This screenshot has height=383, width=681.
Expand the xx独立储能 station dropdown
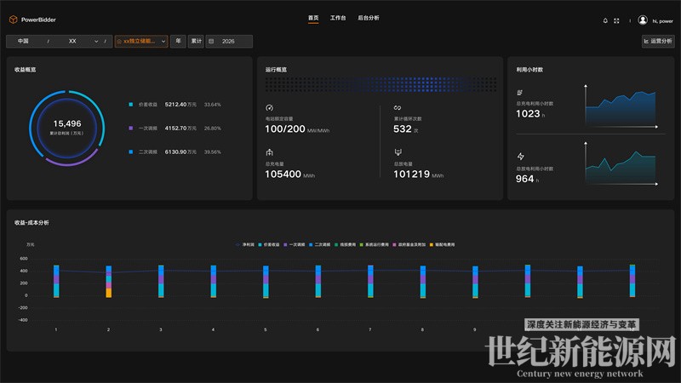click(x=140, y=41)
